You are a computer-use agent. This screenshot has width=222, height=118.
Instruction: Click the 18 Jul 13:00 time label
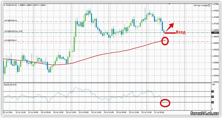[x=58, y=112]
